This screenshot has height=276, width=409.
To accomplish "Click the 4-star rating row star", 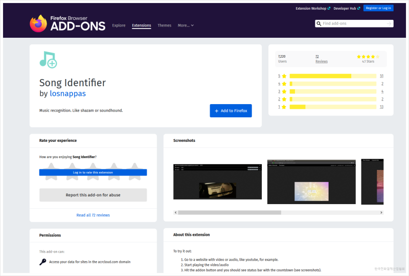I will 284,84.
